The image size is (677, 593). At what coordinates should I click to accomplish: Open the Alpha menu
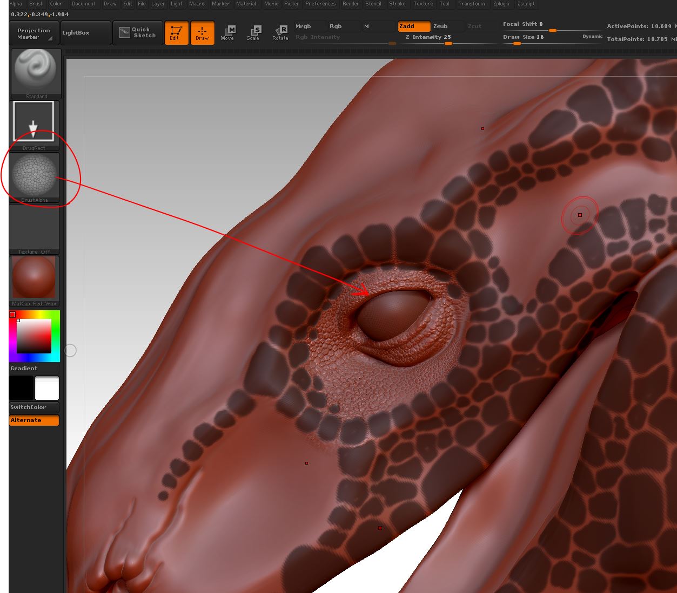coord(16,4)
